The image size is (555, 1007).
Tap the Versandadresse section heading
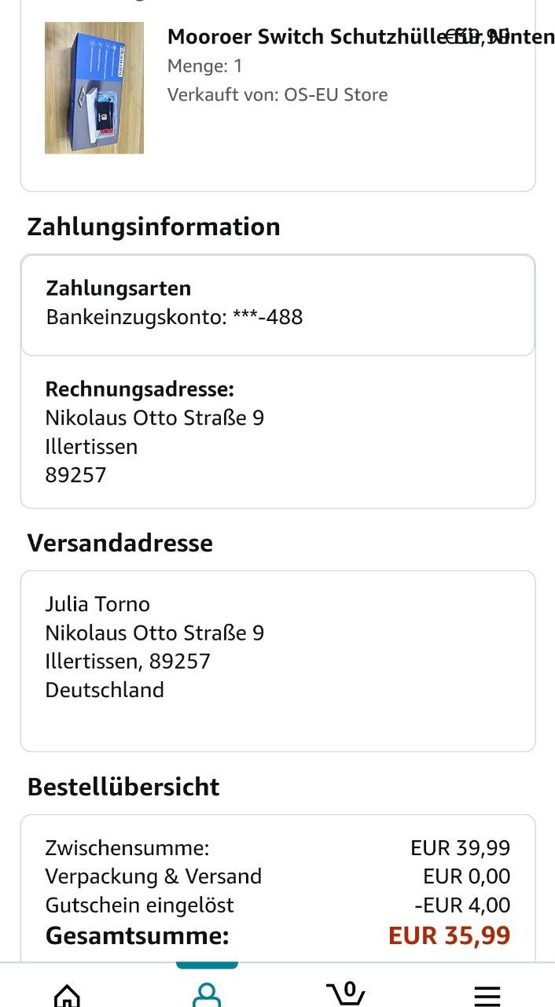pyautogui.click(x=119, y=543)
